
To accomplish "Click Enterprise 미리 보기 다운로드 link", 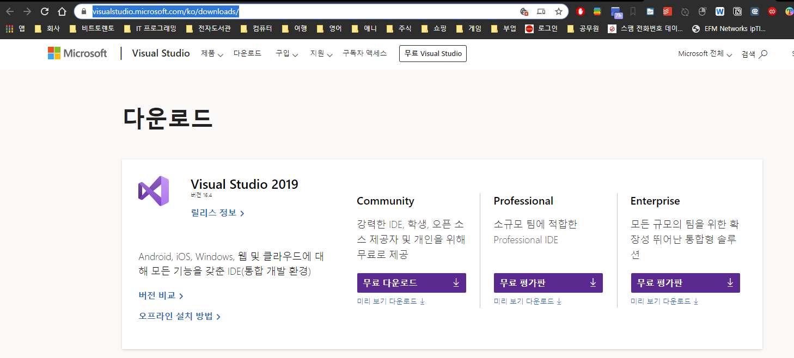I will 665,301.
